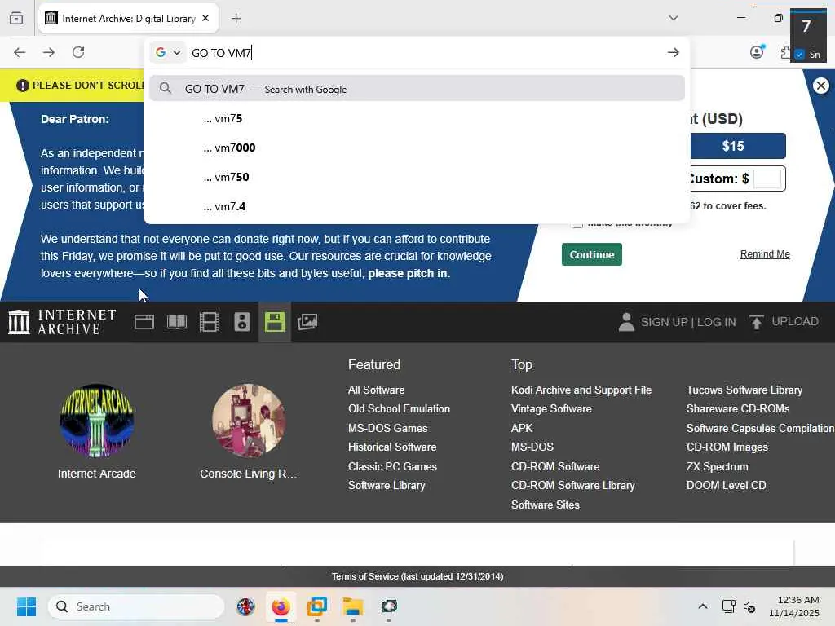This screenshot has width=835, height=626.
Task: Click the muted volume tray icon
Action: (x=749, y=606)
